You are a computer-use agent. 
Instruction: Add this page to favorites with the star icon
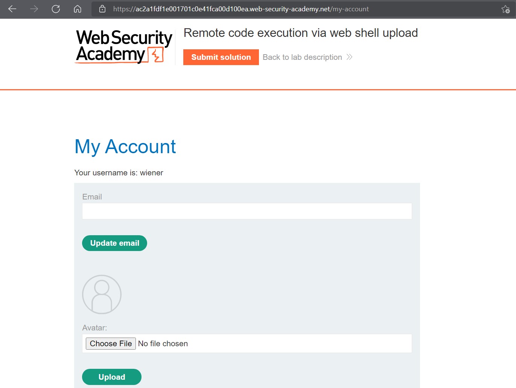point(505,9)
